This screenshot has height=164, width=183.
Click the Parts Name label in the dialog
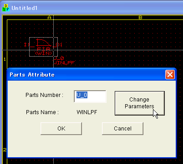(42, 112)
